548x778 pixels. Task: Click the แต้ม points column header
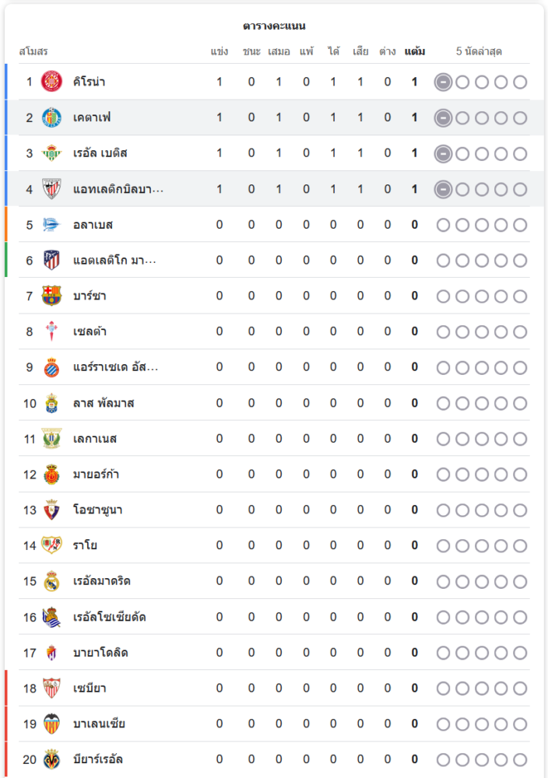[414, 51]
